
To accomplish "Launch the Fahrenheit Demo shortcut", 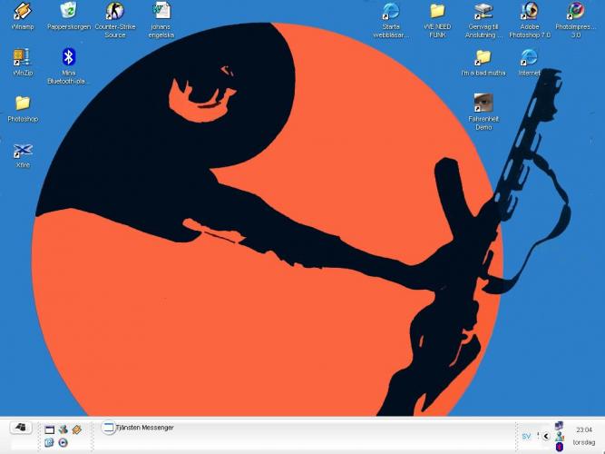I will click(x=483, y=104).
